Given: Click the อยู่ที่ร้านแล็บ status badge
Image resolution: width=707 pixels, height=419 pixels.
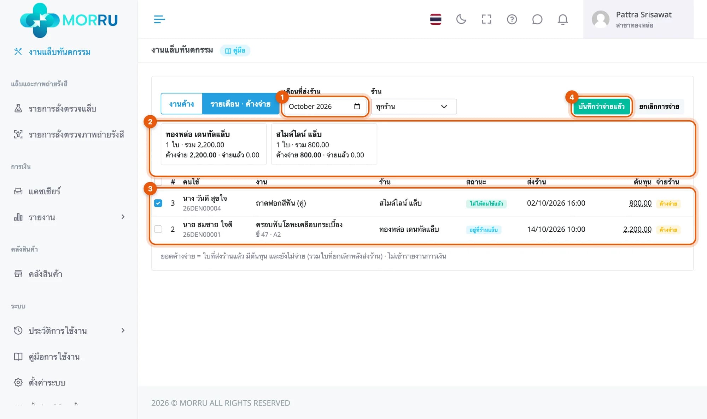Looking at the screenshot, I should pos(483,230).
